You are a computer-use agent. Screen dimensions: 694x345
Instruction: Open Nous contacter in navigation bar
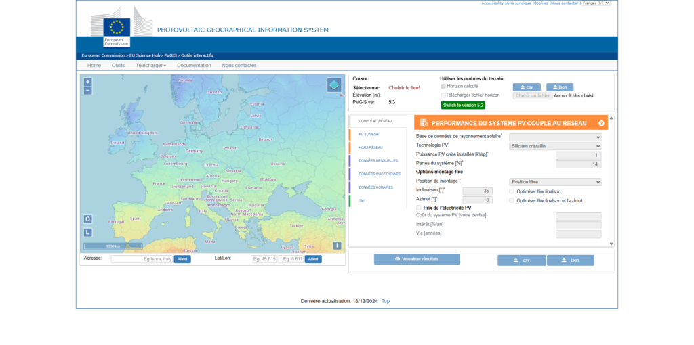[x=239, y=66]
